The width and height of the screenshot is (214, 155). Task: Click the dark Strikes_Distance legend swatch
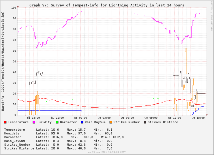[145, 122]
